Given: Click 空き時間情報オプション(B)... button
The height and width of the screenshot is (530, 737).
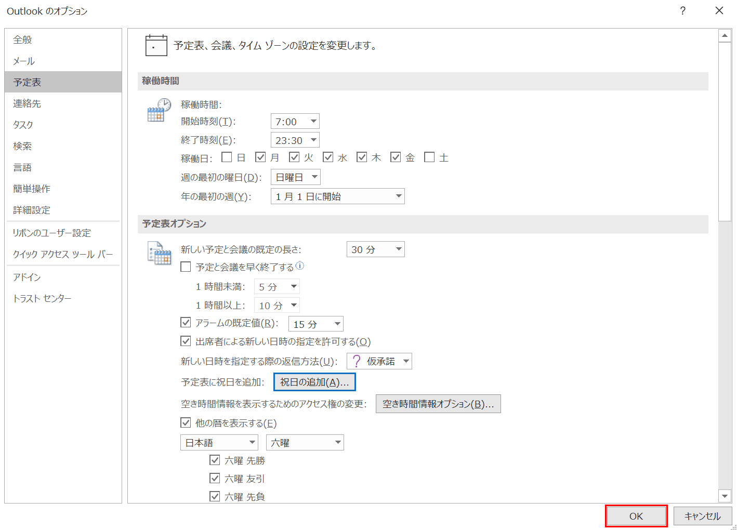Looking at the screenshot, I should 438,404.
